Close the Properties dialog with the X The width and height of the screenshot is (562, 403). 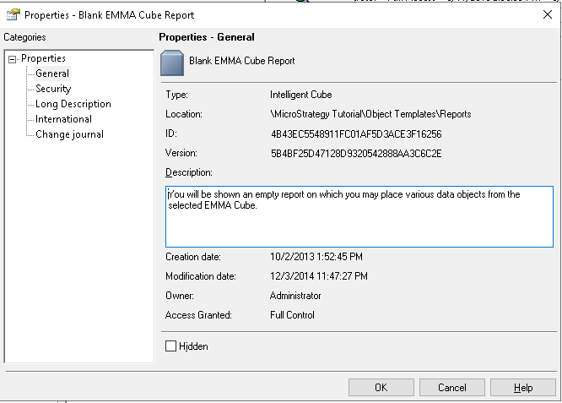tap(548, 14)
